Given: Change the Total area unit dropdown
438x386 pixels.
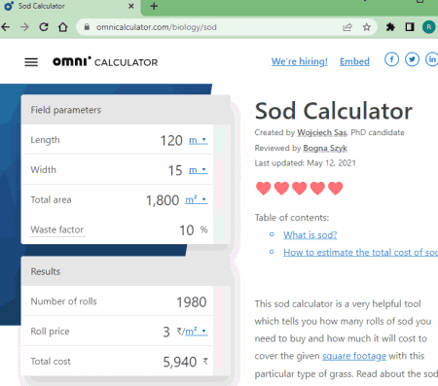Looking at the screenshot, I should coord(197,200).
